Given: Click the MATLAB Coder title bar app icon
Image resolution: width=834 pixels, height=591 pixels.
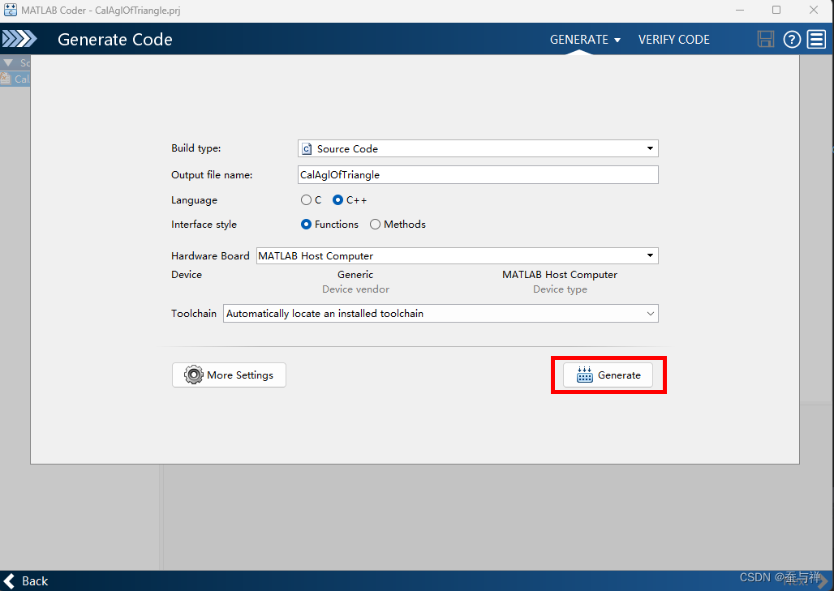Looking at the screenshot, I should point(10,10).
